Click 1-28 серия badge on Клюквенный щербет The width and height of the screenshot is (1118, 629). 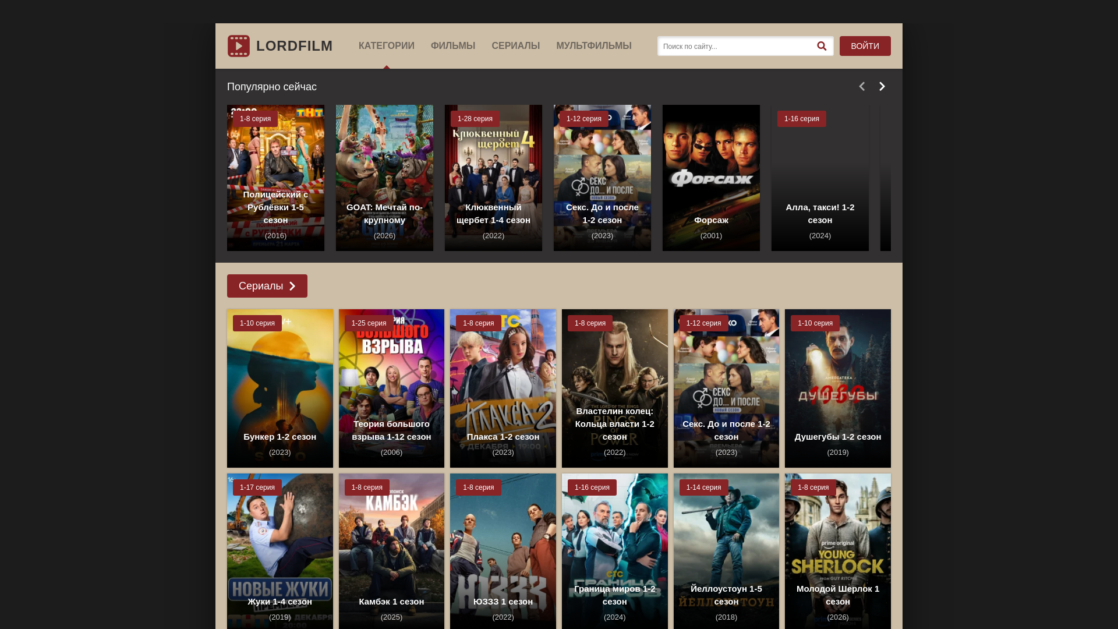[475, 119]
